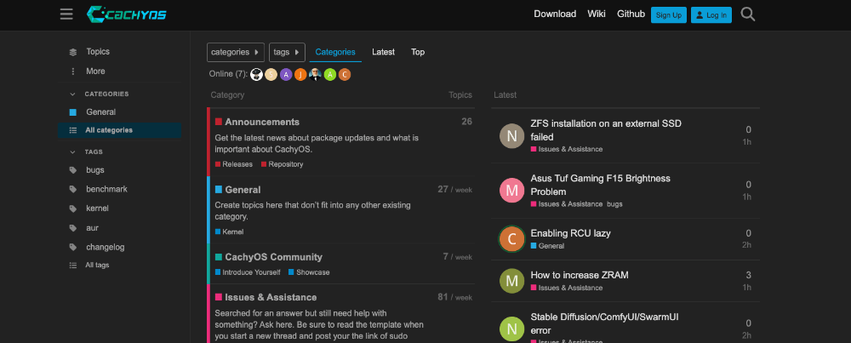
Task: Open the Repository subcategory
Action: pos(283,164)
